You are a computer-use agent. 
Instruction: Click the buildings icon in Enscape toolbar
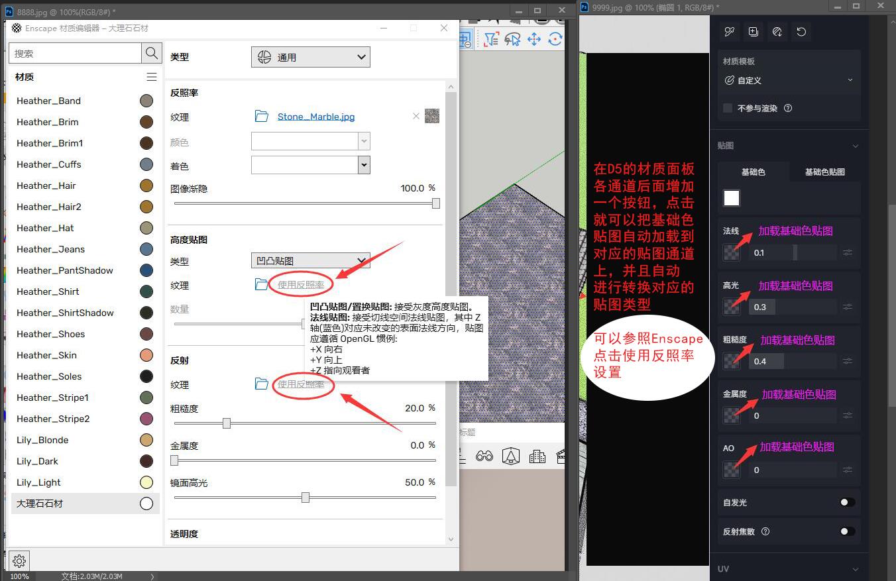[x=537, y=456]
